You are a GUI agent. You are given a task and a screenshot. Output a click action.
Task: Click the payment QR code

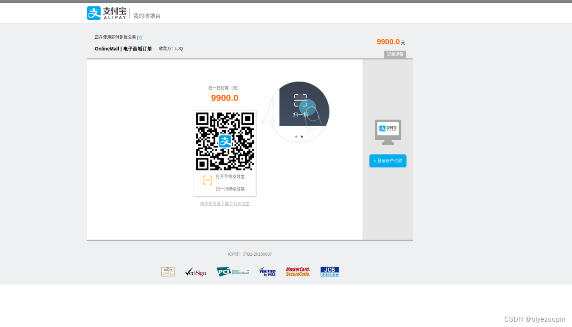tap(225, 141)
